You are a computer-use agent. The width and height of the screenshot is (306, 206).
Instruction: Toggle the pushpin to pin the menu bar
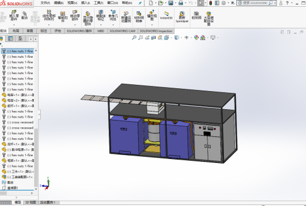click(140, 3)
